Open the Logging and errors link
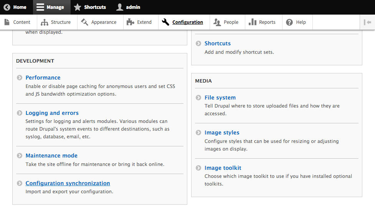Image resolution: width=375 pixels, height=209 pixels. (x=52, y=113)
